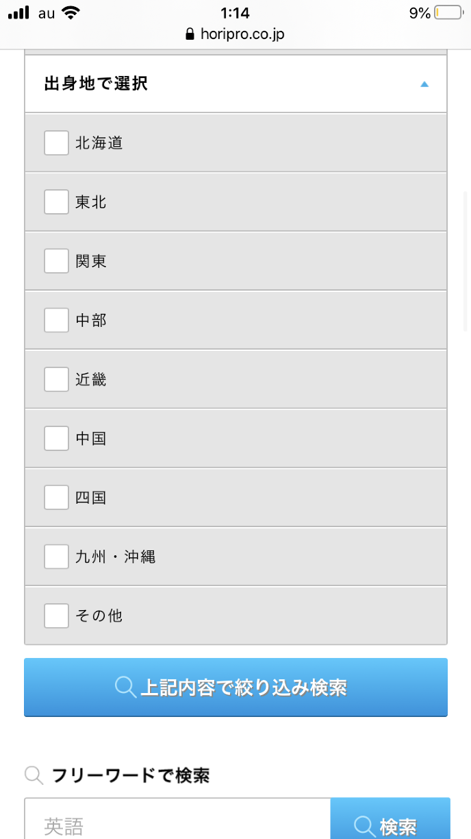Check the その他 checkbox
The image size is (471, 839).
tap(56, 616)
